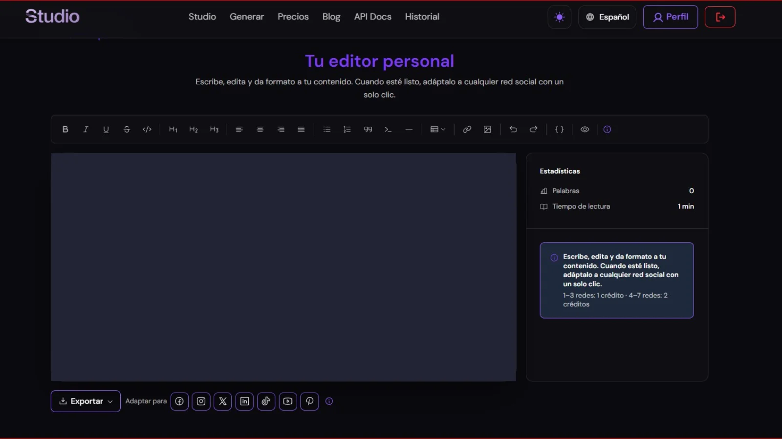
Task: Adapt content for TikTok
Action: (266, 401)
